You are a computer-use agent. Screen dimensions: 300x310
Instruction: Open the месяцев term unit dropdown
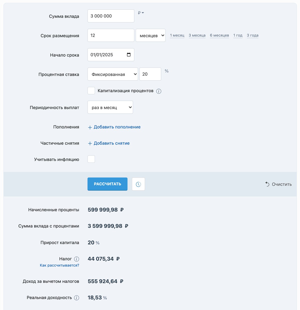tap(150, 35)
